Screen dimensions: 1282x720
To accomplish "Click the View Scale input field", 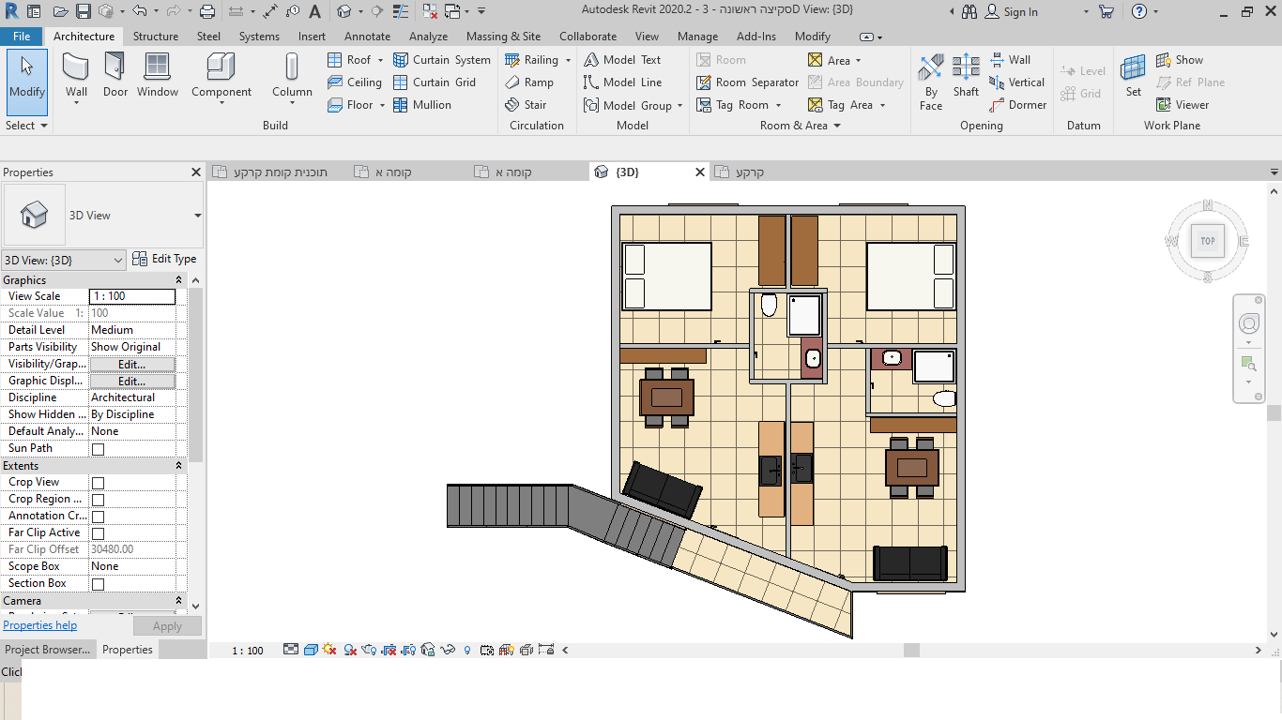I will (x=131, y=296).
